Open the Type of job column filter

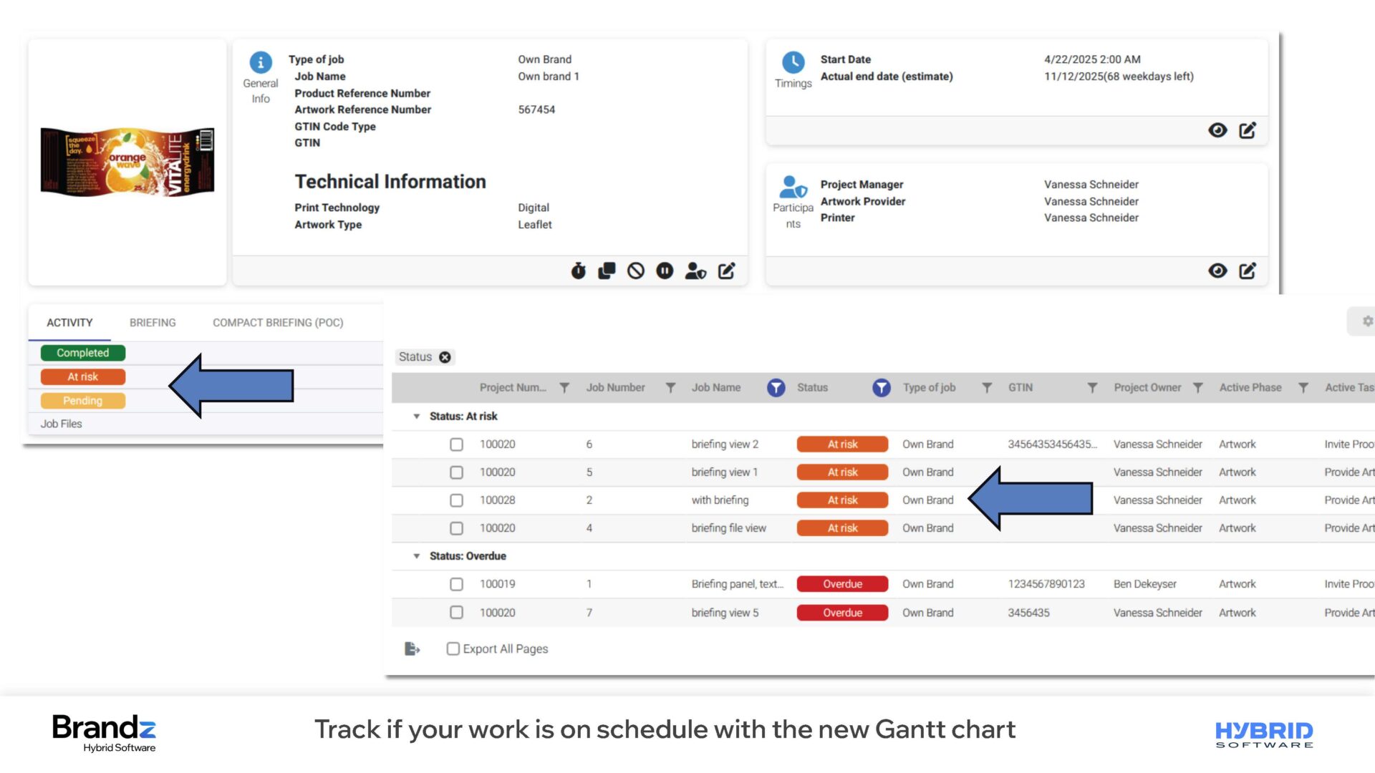click(x=987, y=387)
